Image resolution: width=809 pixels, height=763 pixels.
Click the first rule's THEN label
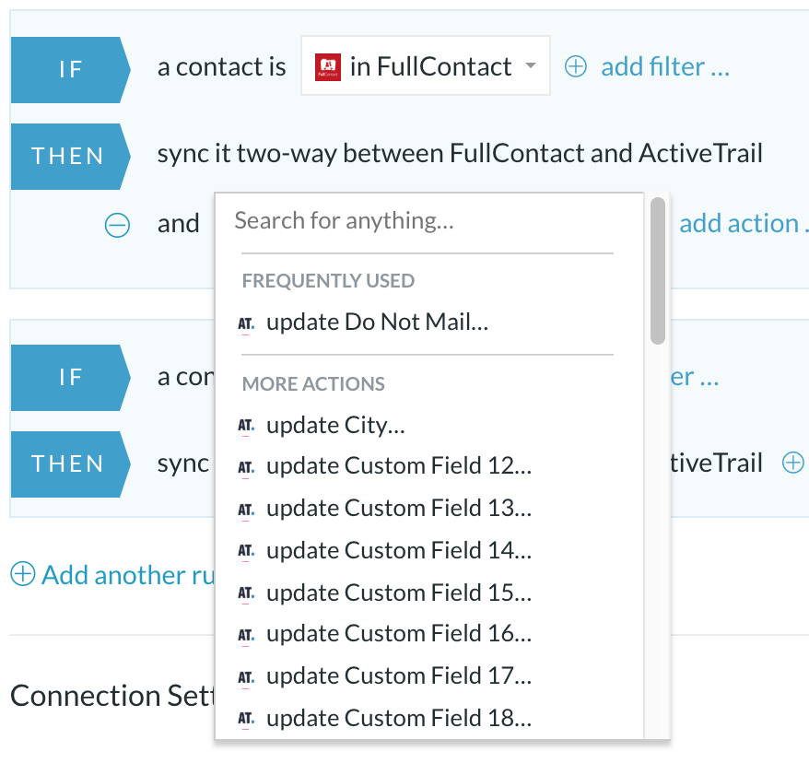[70, 157]
